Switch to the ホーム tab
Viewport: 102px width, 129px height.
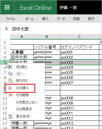click(x=30, y=19)
